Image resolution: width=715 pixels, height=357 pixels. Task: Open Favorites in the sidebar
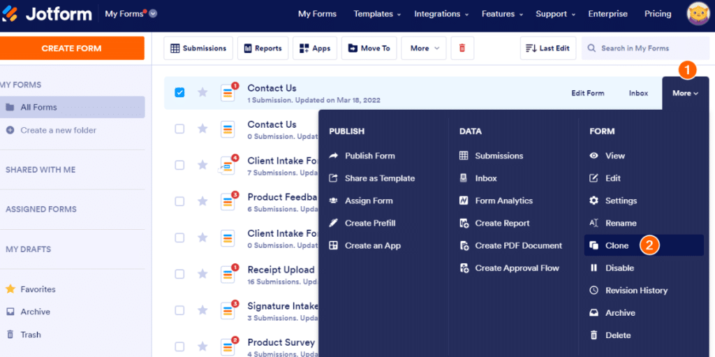(30, 289)
